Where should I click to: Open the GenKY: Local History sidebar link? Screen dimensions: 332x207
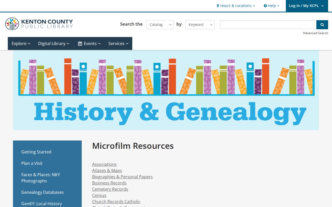41,204
